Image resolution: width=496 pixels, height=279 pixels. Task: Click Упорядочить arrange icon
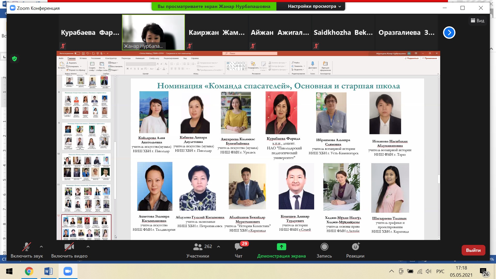tap(253, 64)
